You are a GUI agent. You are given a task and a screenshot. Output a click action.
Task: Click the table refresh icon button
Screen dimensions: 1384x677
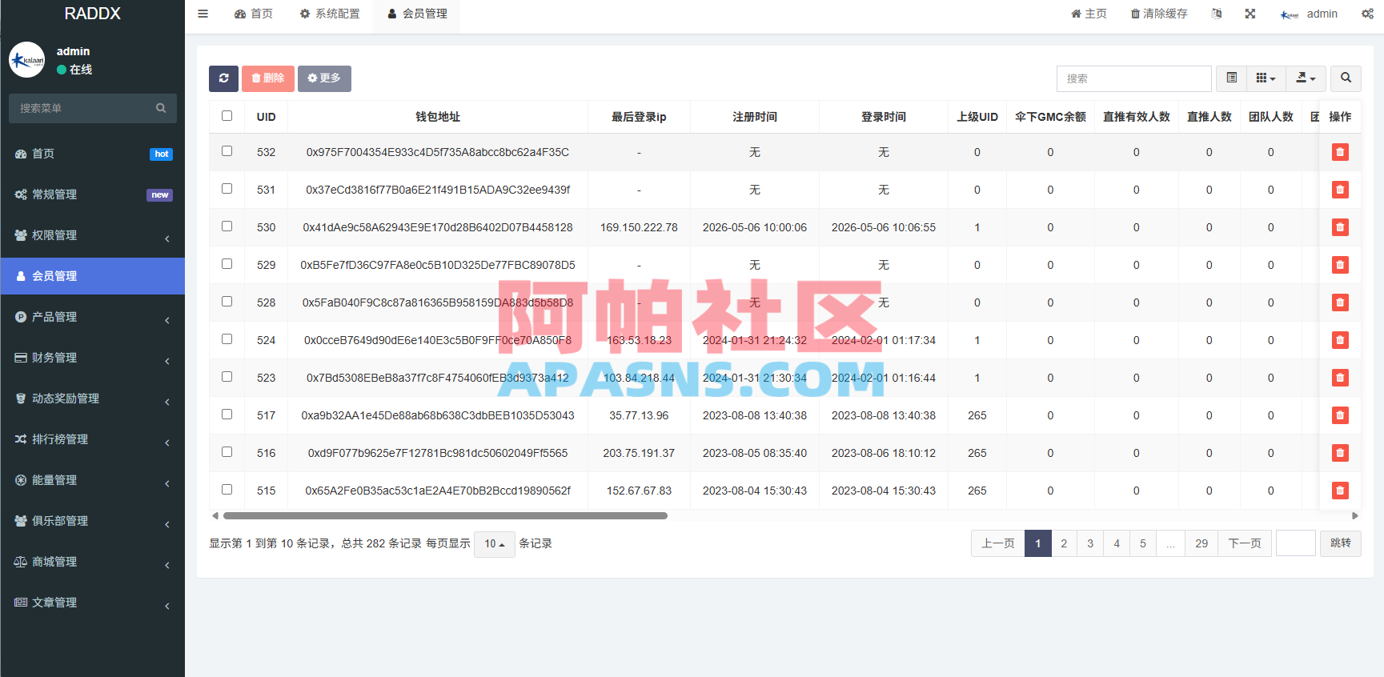pyautogui.click(x=223, y=78)
